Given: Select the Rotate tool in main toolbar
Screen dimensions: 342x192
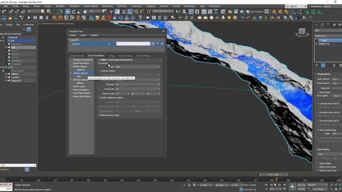Looking at the screenshot, I should point(74,12).
